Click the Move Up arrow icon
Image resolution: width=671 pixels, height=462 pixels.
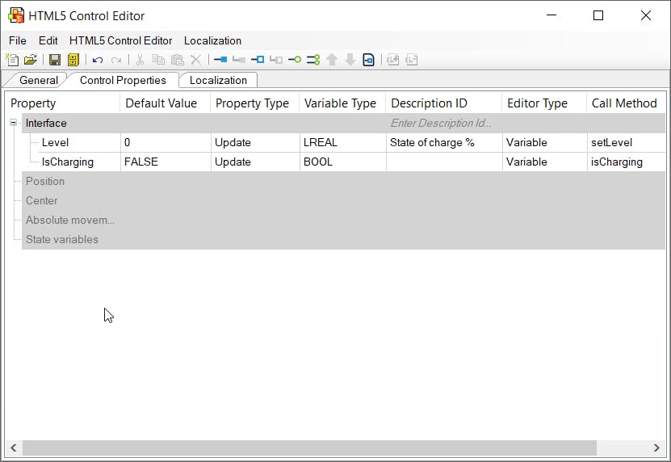tap(332, 60)
